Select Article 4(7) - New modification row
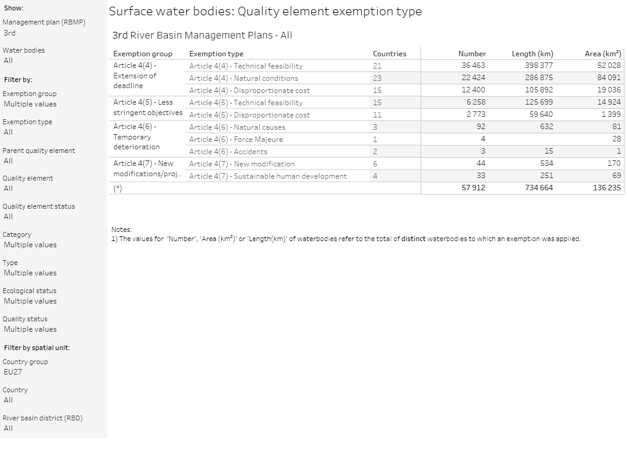 (x=242, y=164)
